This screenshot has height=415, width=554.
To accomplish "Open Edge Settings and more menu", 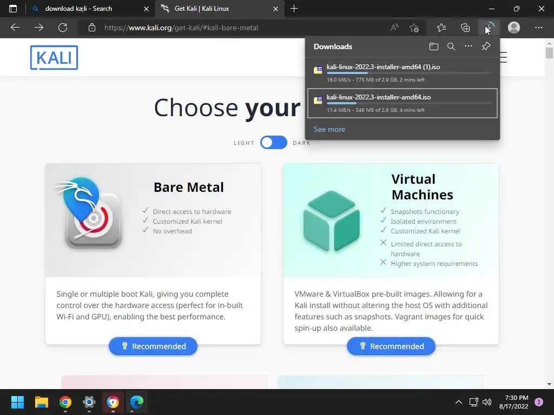I will [x=538, y=28].
